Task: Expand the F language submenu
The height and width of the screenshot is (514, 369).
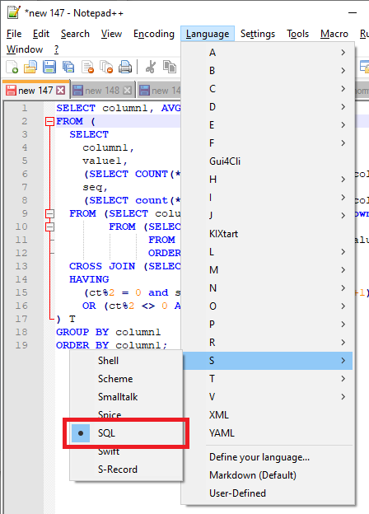Action: click(x=268, y=143)
